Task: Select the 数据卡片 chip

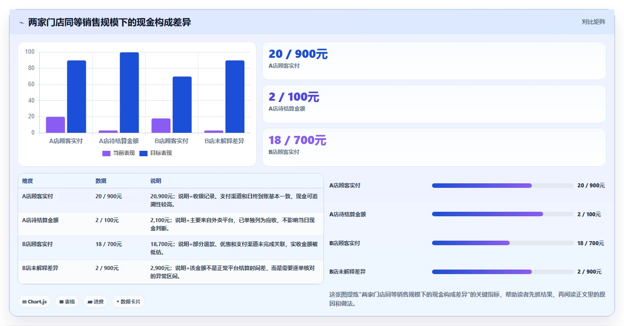Action: point(128,302)
